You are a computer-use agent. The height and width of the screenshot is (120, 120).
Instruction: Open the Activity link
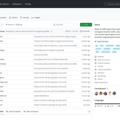click(99, 66)
